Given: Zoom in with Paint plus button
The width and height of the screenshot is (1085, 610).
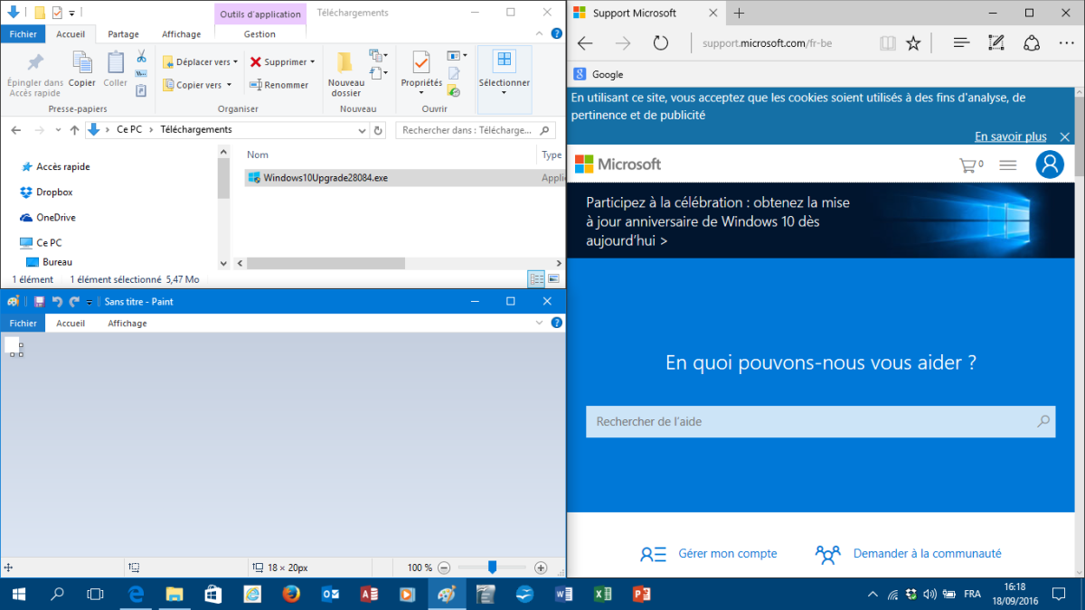Looking at the screenshot, I should click(x=541, y=568).
